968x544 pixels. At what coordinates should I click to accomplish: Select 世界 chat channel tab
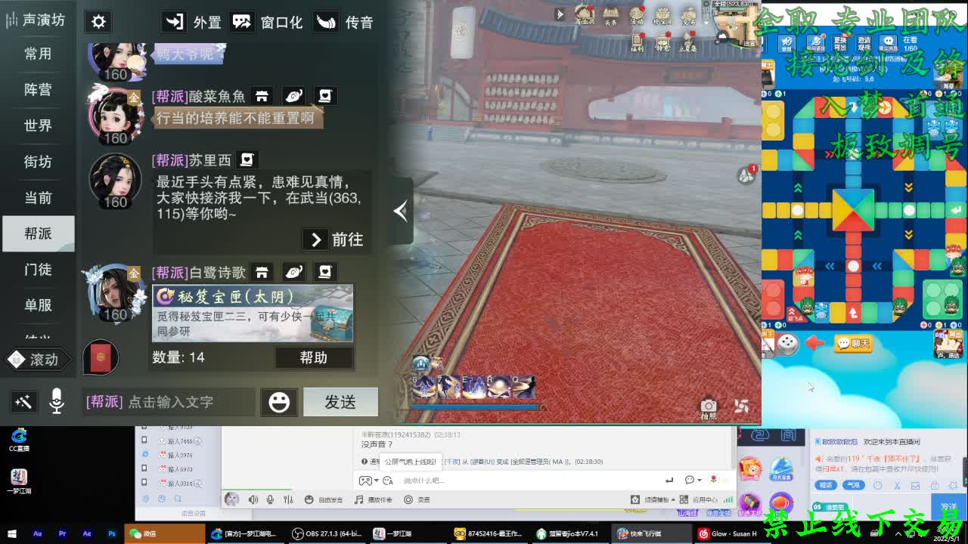[38, 125]
